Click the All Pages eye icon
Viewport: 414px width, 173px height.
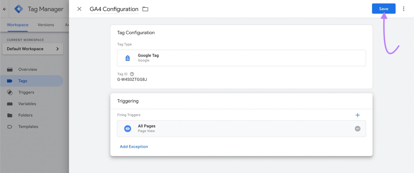point(128,129)
